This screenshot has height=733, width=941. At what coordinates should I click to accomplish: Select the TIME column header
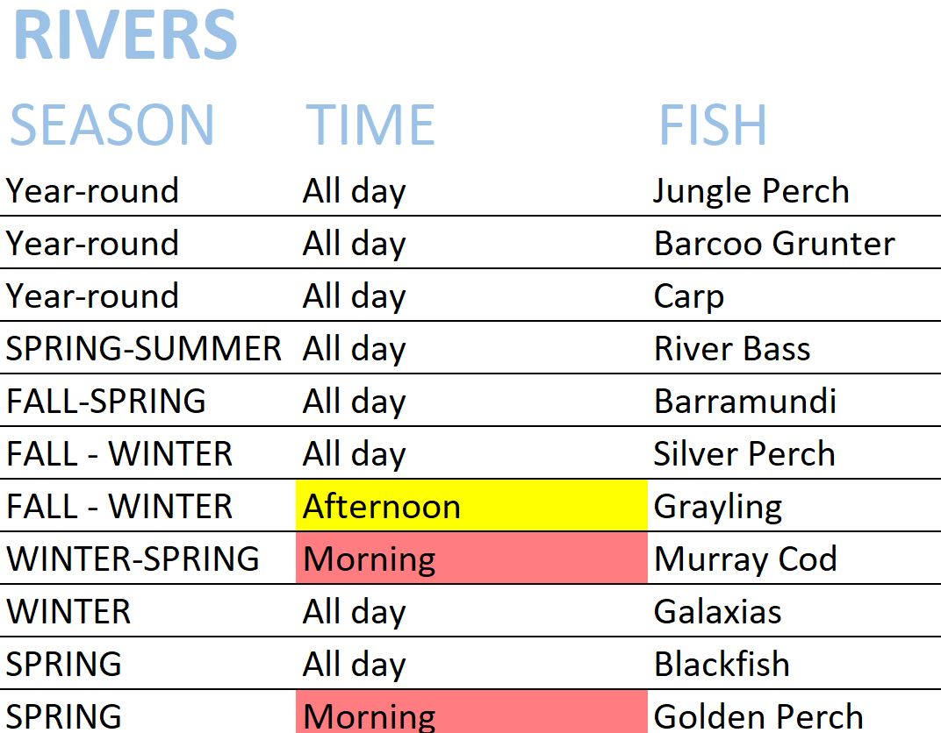pyautogui.click(x=370, y=125)
